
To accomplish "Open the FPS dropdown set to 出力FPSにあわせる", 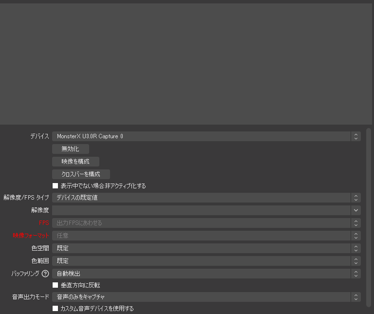I will tap(206, 223).
